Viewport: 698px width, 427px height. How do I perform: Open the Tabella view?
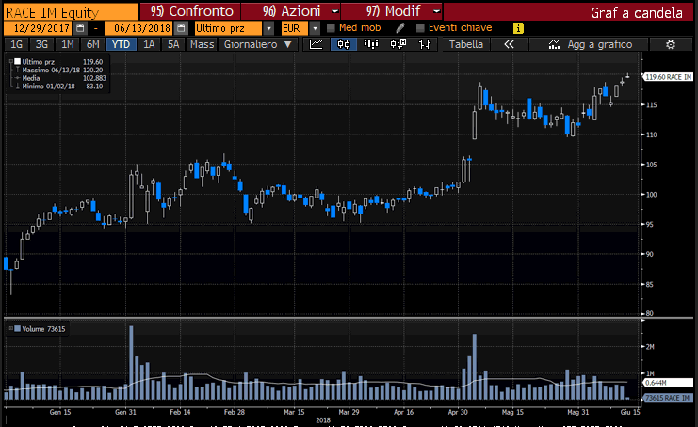pos(466,44)
